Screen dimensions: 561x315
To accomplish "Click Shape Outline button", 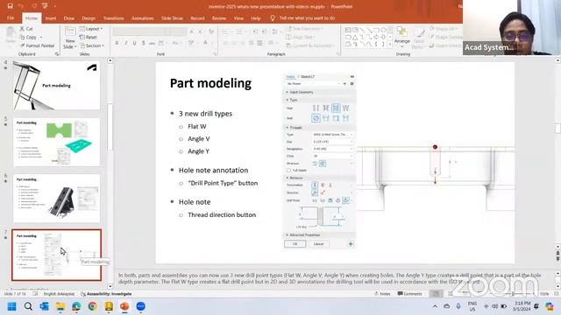I will [446, 37].
